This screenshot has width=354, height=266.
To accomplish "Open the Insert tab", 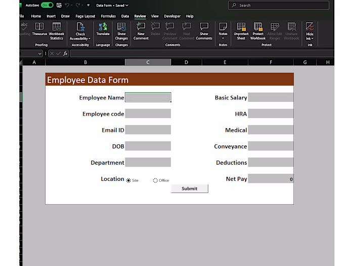I will pyautogui.click(x=51, y=16).
